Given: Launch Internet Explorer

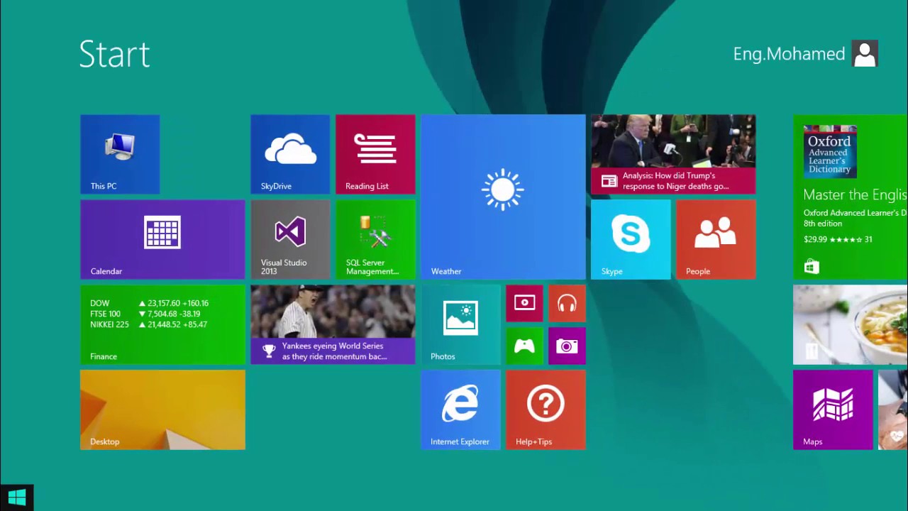Looking at the screenshot, I should coord(460,410).
